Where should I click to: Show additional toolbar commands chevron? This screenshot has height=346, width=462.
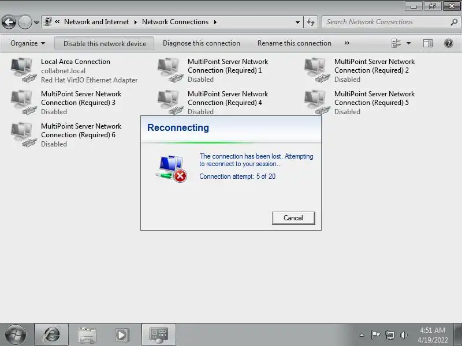[x=347, y=43]
